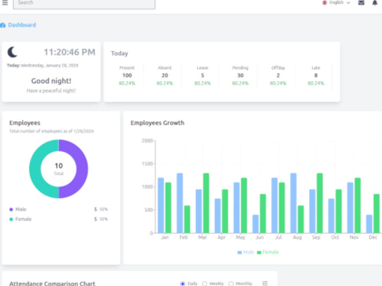Click the dashboard gauge icon
Image resolution: width=382 pixels, height=286 pixels.
3,25
